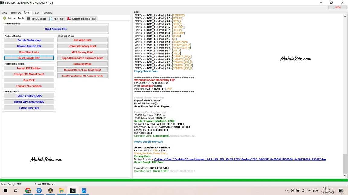This screenshot has width=348, height=195.
Task: Click Reset Google FRP button
Action: (29, 58)
